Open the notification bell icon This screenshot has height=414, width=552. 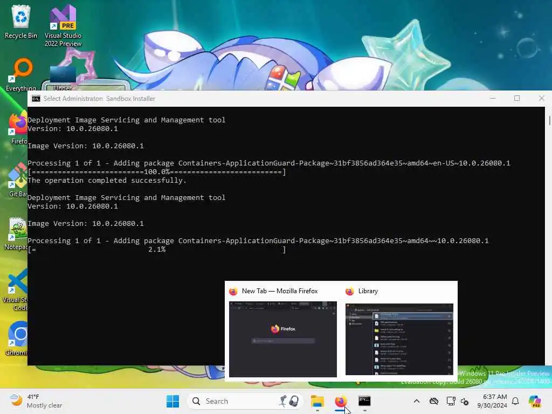(515, 401)
